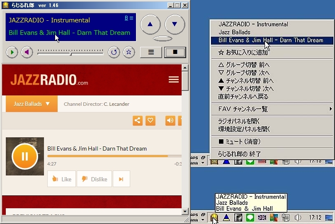335x224 pixels.
Task: Switch to previous channel with up-arrow round button
Action: coord(150,24)
